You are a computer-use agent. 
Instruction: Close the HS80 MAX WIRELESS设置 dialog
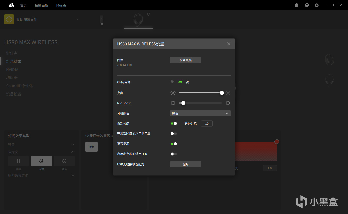point(229,44)
